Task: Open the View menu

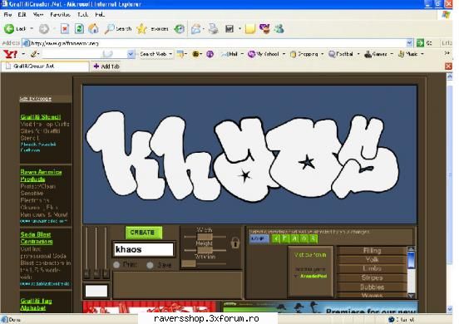Action: pyautogui.click(x=38, y=14)
